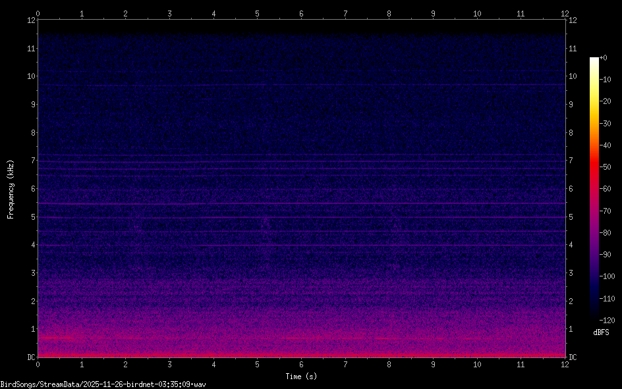
Task: Click the Time (s) axis label
Action: [301, 376]
